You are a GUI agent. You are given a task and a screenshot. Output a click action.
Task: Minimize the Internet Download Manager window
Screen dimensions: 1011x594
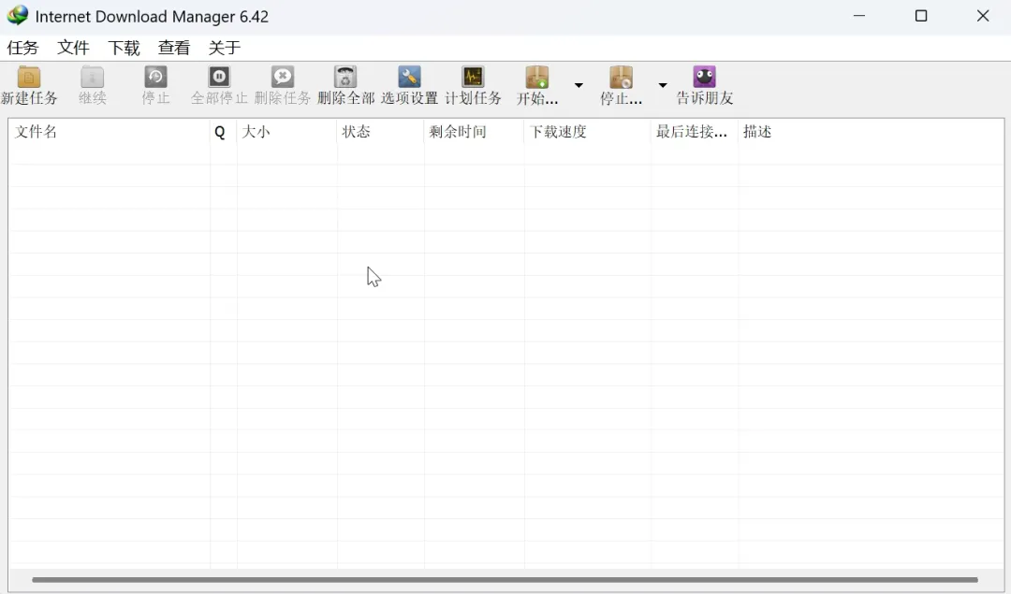coord(858,16)
